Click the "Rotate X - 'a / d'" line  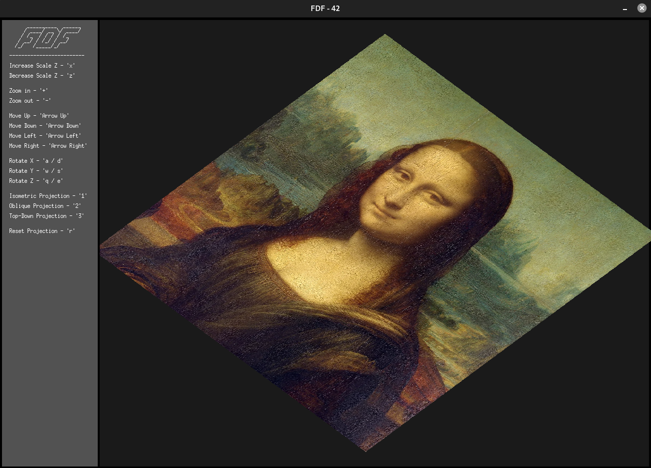[x=36, y=161]
